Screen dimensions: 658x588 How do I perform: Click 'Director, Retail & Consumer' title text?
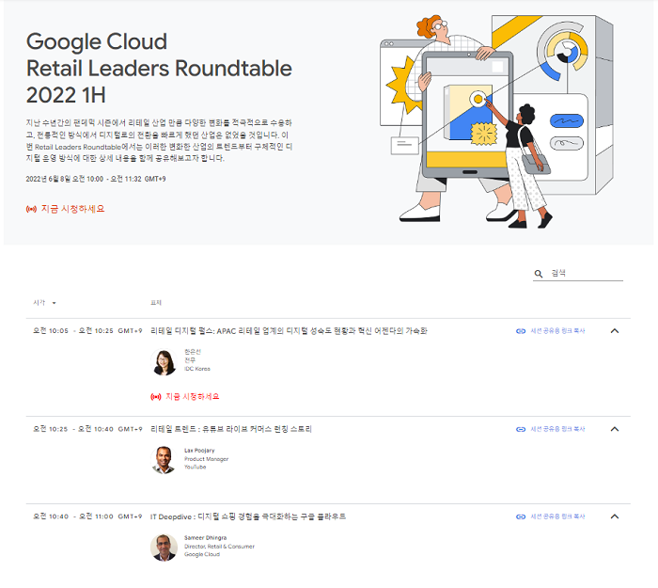click(219, 547)
